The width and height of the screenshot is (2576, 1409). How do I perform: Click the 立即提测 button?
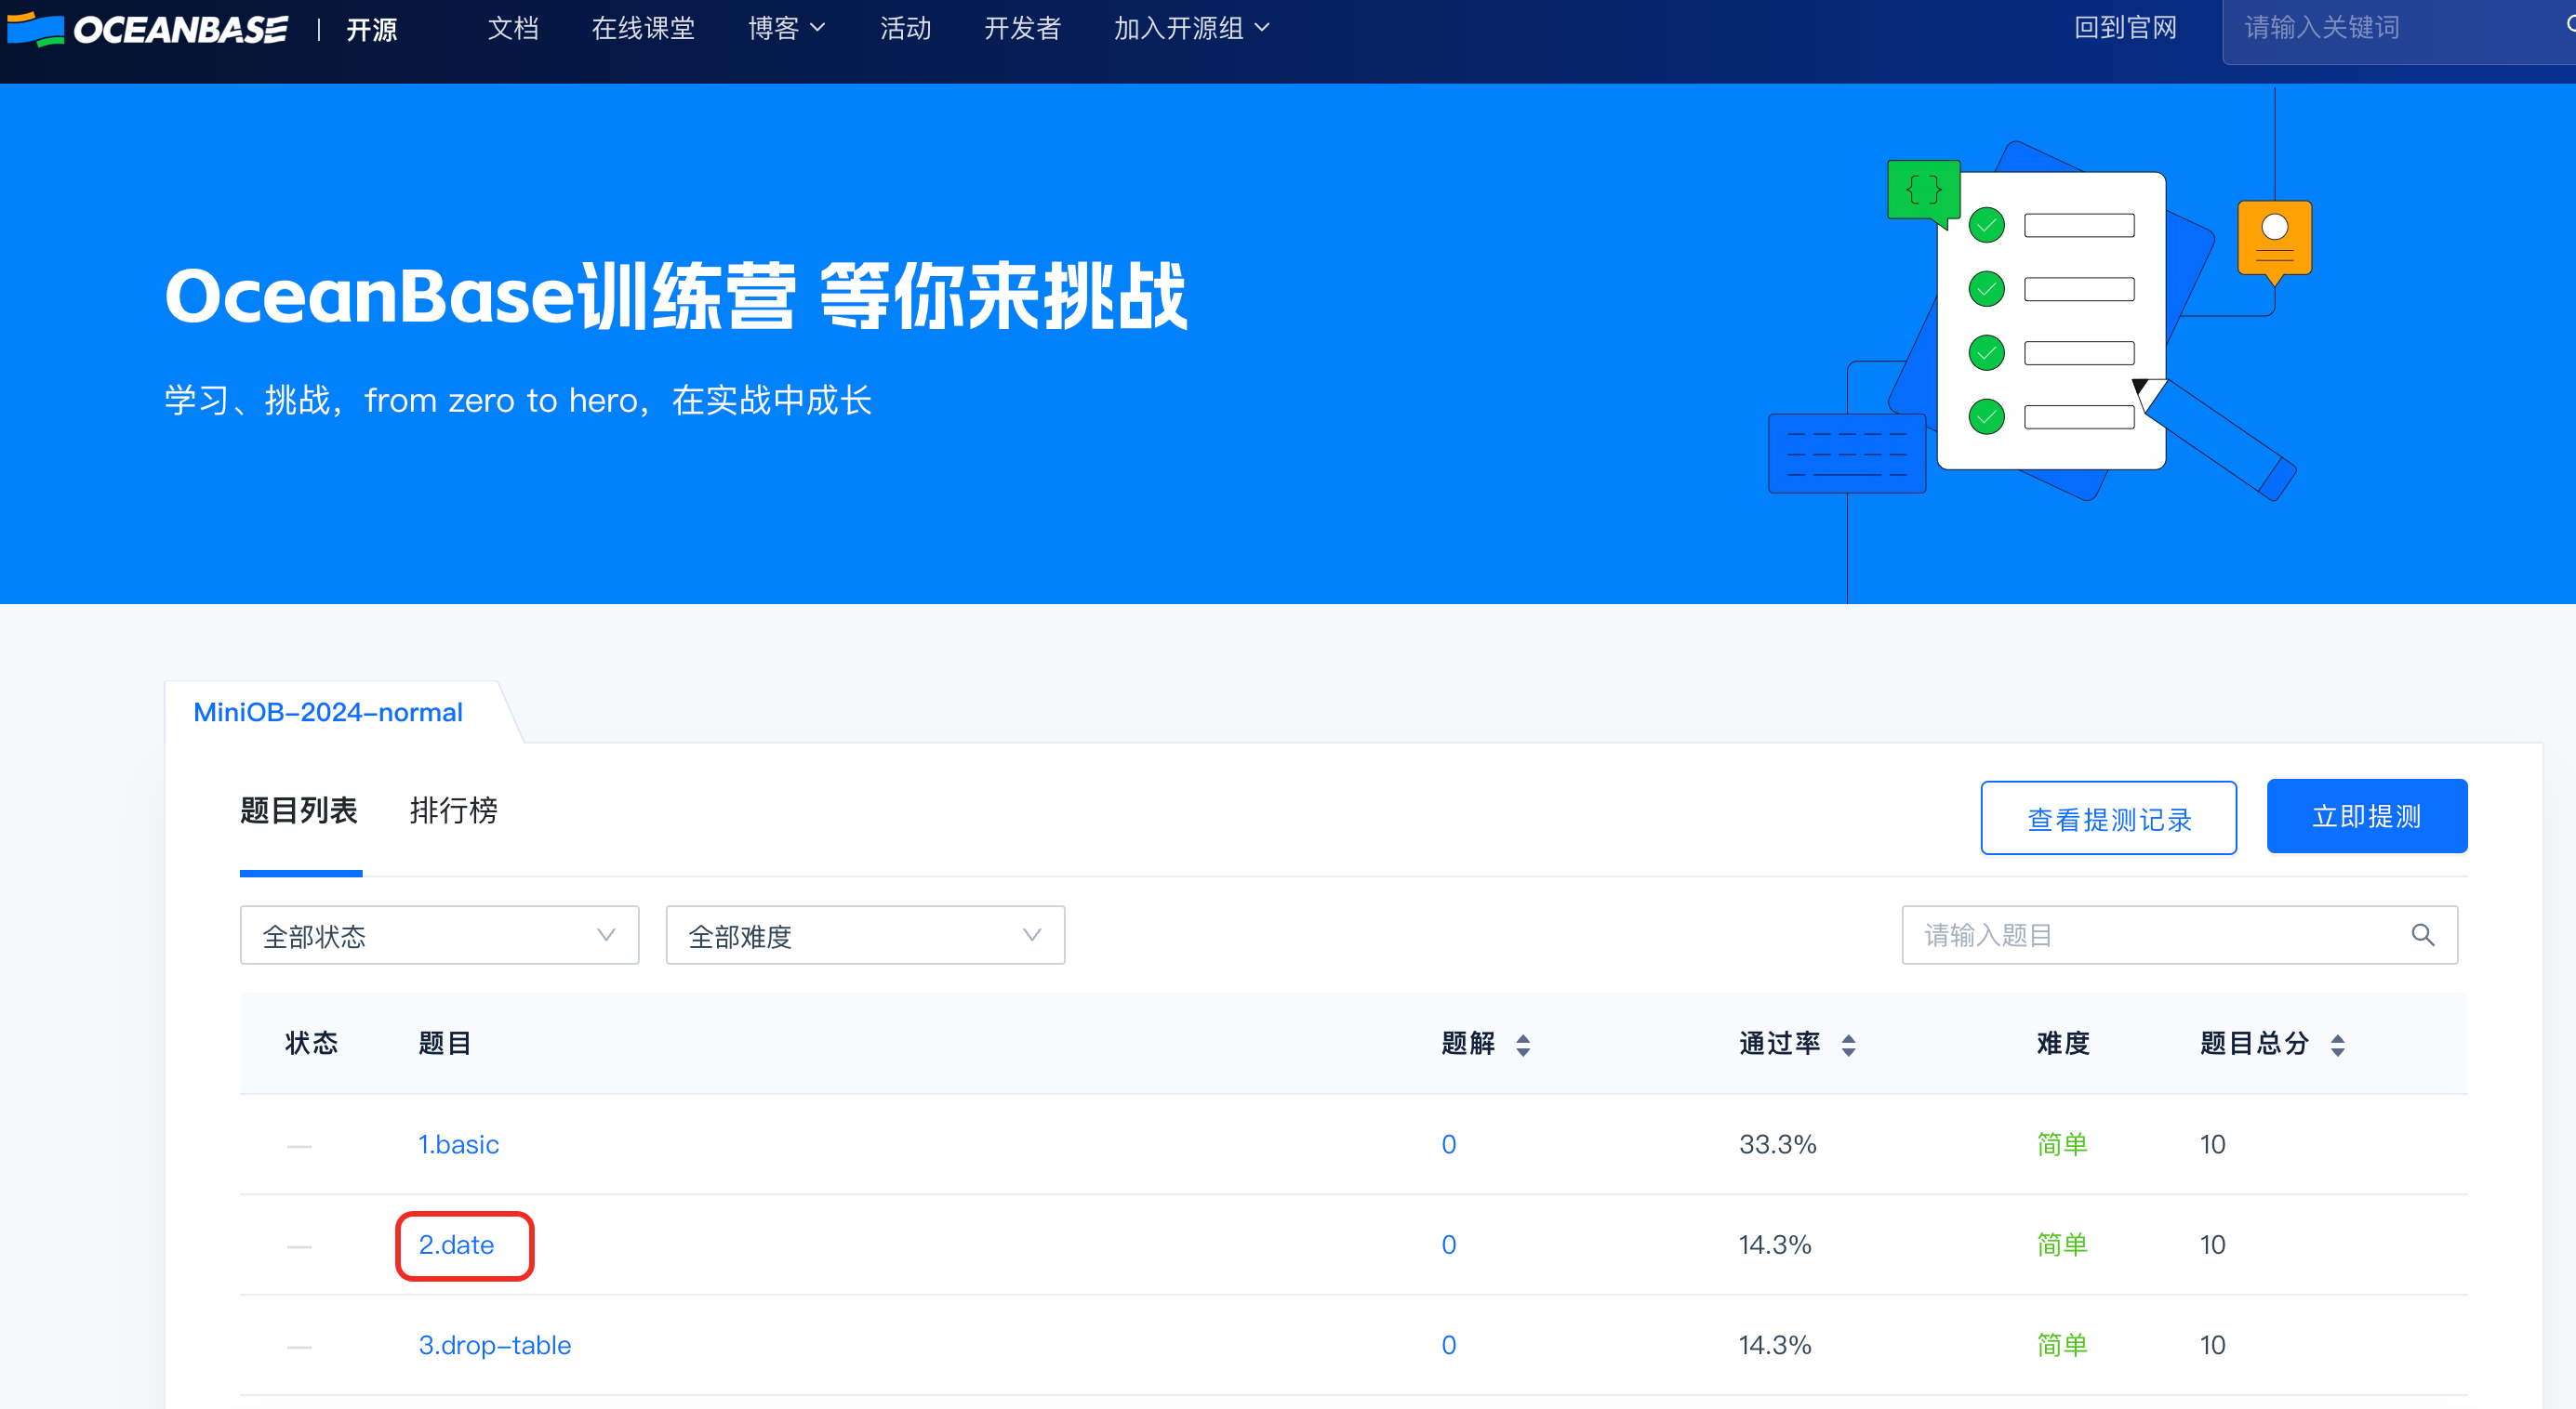click(2367, 816)
